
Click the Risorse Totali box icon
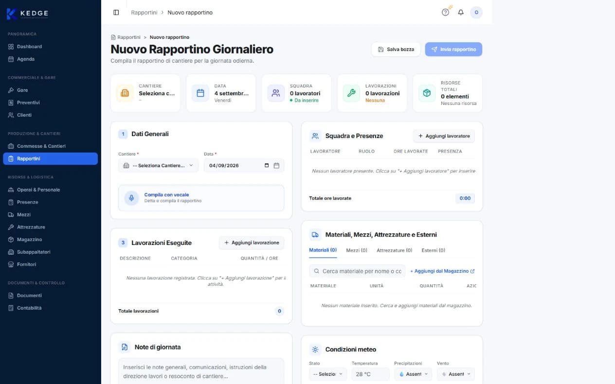pos(427,93)
